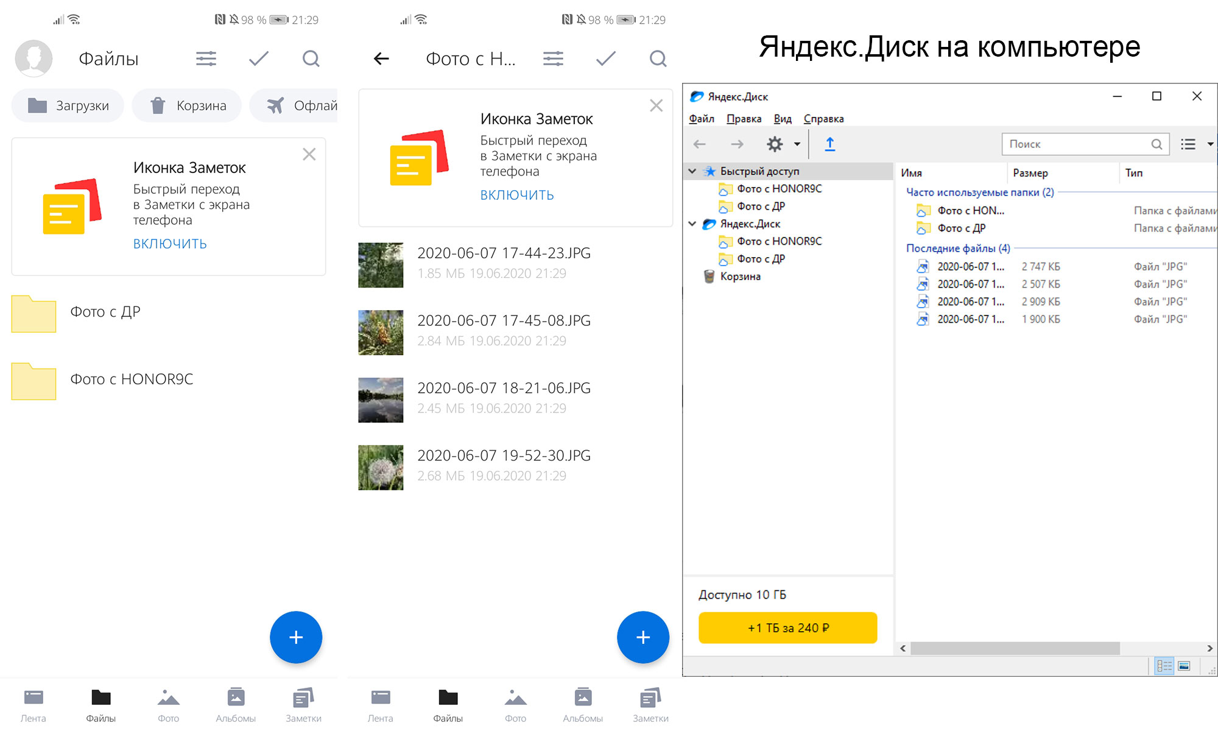
Task: Tap the blue plus button in Файлы screen
Action: pyautogui.click(x=296, y=637)
